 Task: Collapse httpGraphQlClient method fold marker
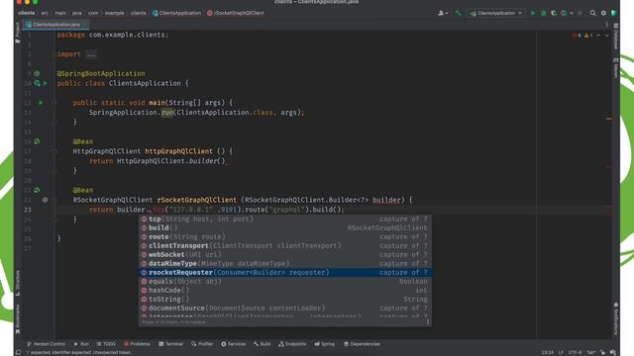tap(54, 151)
